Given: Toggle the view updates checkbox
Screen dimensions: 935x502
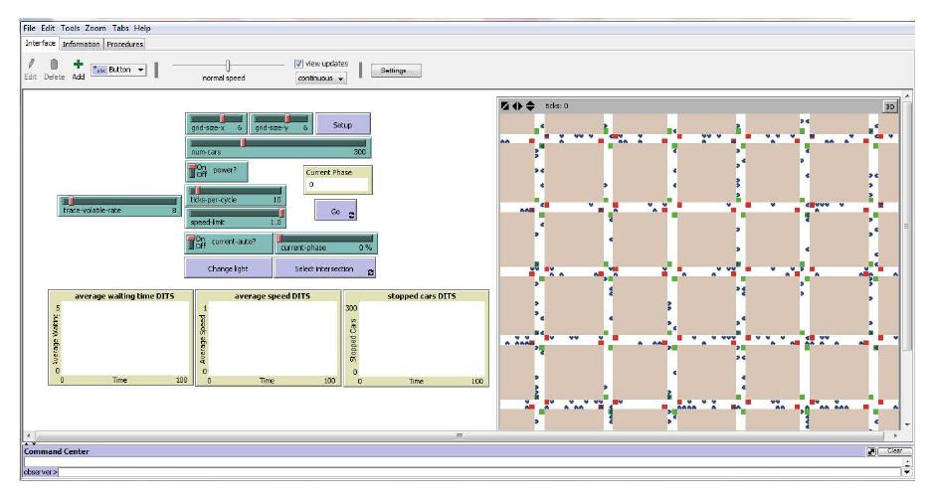Looking at the screenshot, I should pyautogui.click(x=298, y=64).
